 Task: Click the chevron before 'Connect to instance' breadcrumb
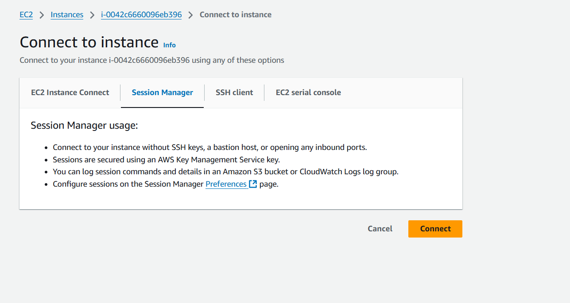[x=191, y=15]
